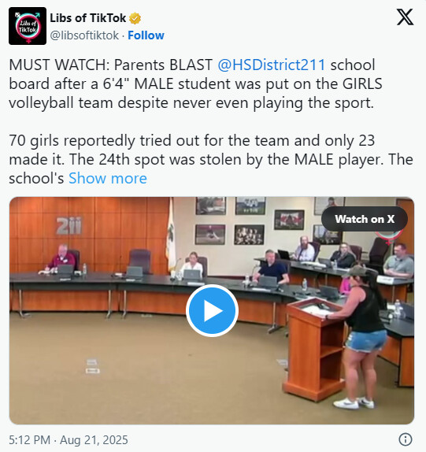Screen dimensions: 426x452
Task: Click the Libs of TikTok display name
Action: [88, 18]
